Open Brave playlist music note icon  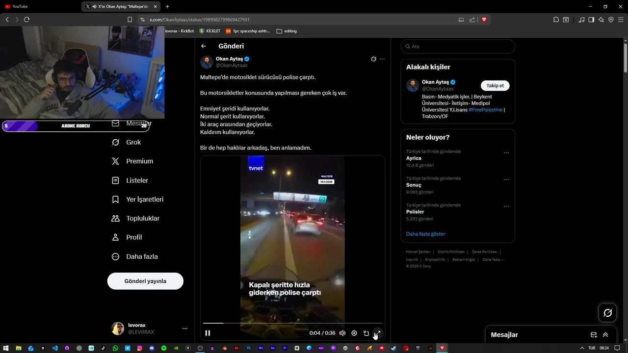pos(581,20)
